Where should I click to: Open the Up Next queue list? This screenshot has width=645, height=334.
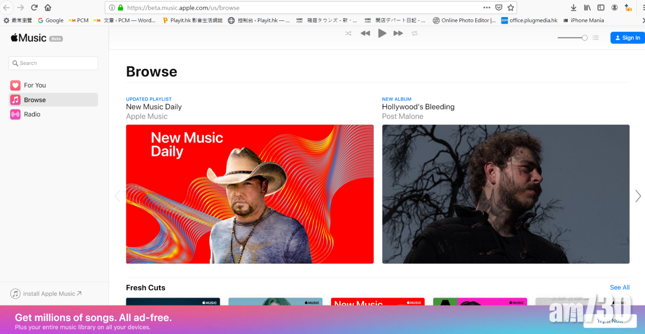(x=596, y=38)
